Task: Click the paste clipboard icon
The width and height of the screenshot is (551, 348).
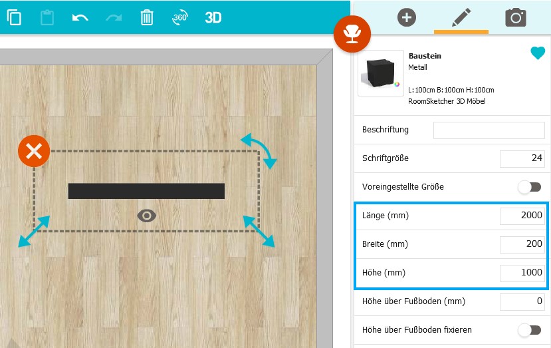Action: coord(47,17)
